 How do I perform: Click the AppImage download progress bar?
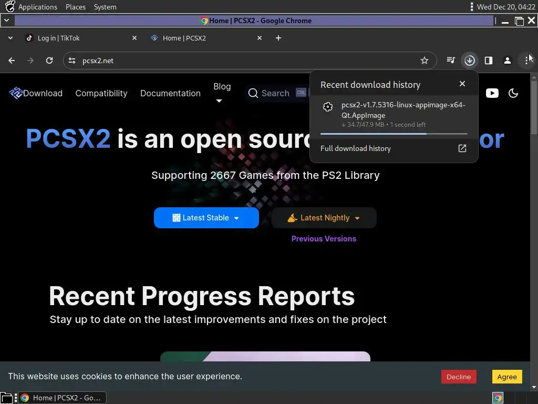pyautogui.click(x=394, y=134)
